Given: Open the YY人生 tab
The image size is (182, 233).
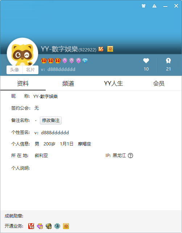Looking at the screenshot, I should point(113,83).
